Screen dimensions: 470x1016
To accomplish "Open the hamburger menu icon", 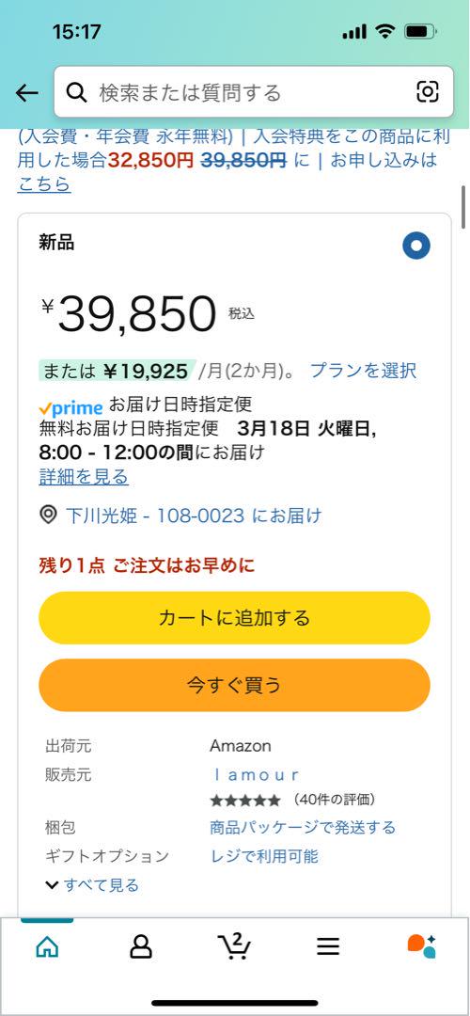I will pyautogui.click(x=328, y=946).
